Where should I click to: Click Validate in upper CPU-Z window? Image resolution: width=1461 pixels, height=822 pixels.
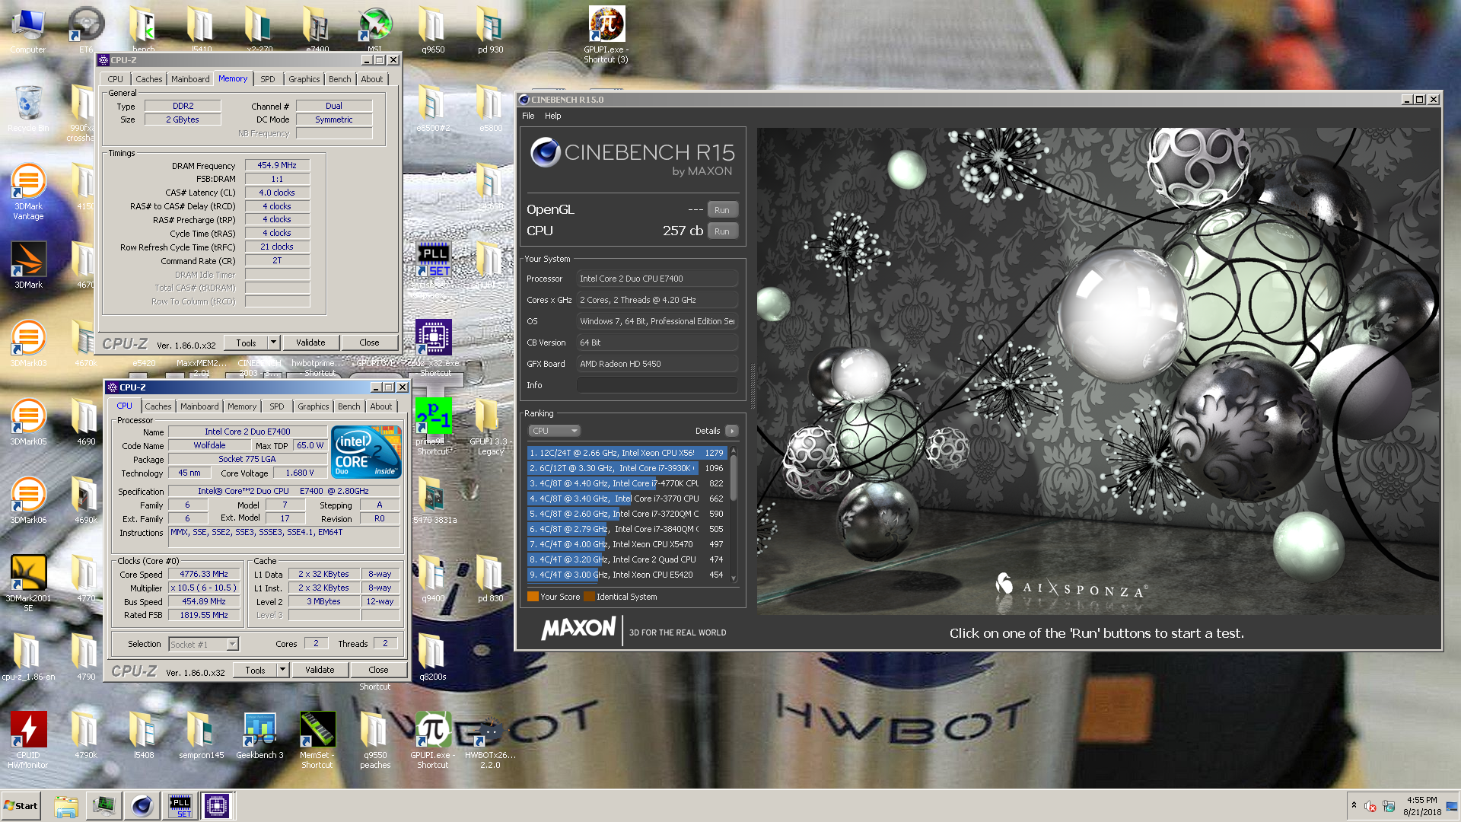point(310,342)
